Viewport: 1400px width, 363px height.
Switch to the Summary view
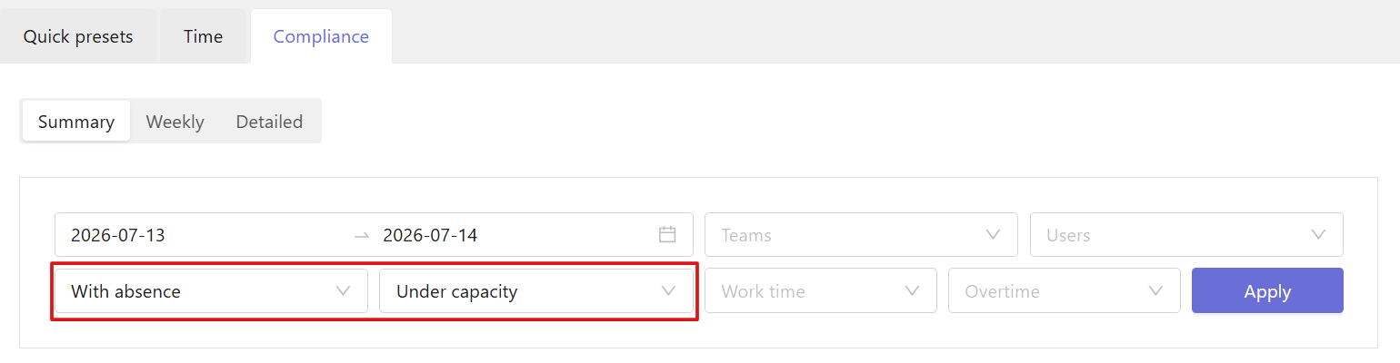pos(76,122)
